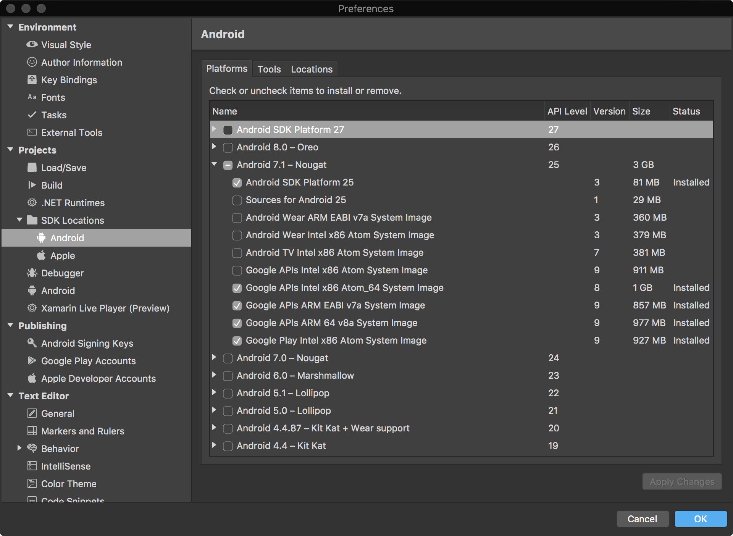Click the Fonts 'Aa' icon

pyautogui.click(x=32, y=97)
